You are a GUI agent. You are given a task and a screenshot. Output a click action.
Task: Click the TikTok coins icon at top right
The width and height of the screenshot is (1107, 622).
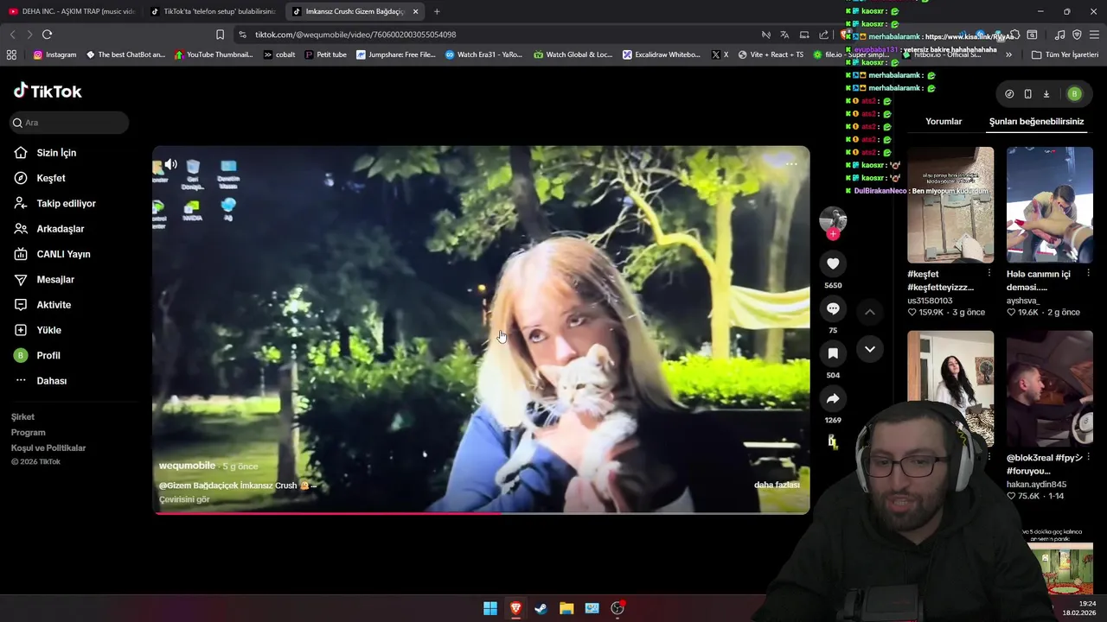pyautogui.click(x=1009, y=94)
